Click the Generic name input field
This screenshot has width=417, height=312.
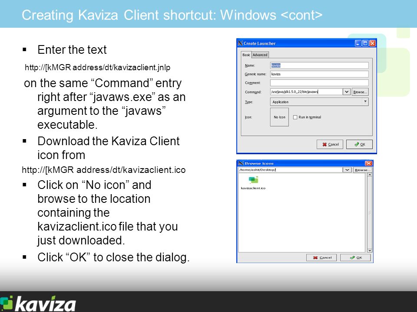tap(319, 74)
